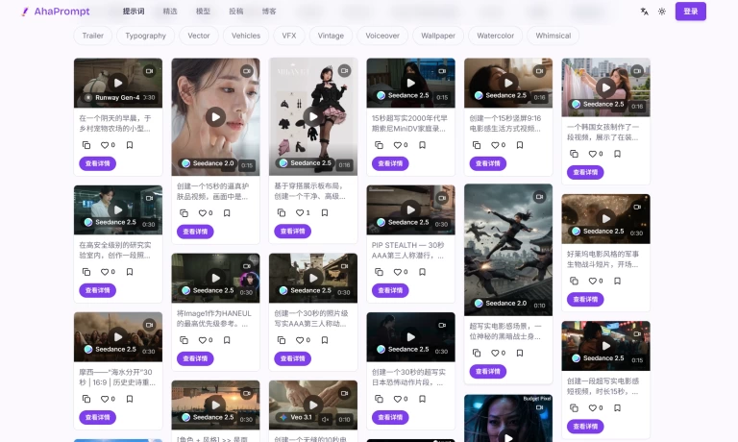This screenshot has width=738, height=442.
Task: Open the 模型 nav item
Action: [x=203, y=12]
